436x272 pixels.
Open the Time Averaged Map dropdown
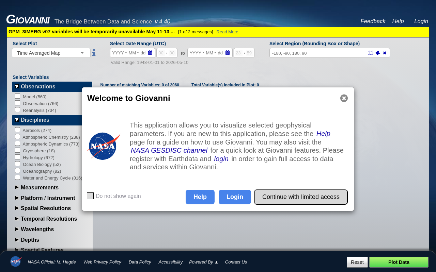(x=51, y=53)
